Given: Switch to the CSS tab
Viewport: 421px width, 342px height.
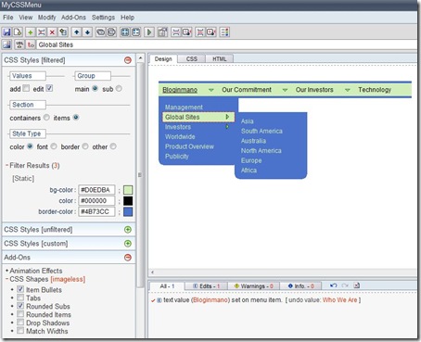Looking at the screenshot, I should coord(192,58).
